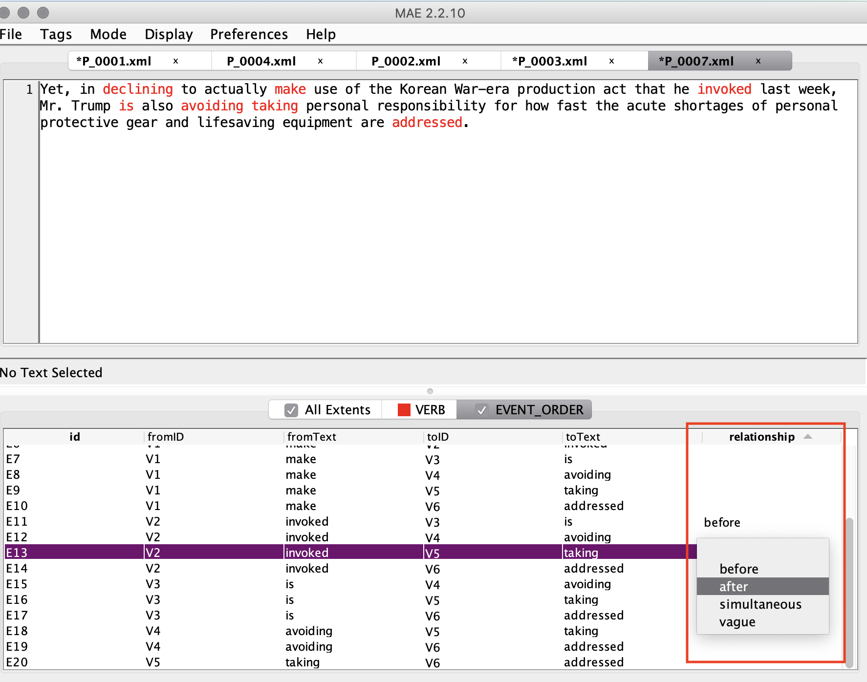867x682 pixels.
Task: Open the Preferences menu
Action: click(249, 34)
